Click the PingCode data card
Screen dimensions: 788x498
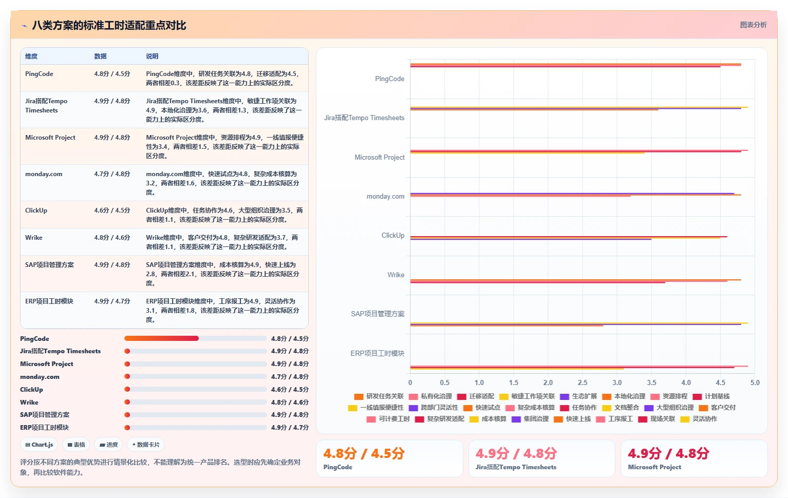point(389,458)
